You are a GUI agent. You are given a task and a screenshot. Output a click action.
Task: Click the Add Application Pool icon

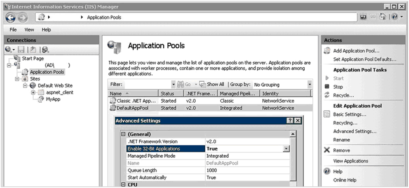click(x=327, y=51)
